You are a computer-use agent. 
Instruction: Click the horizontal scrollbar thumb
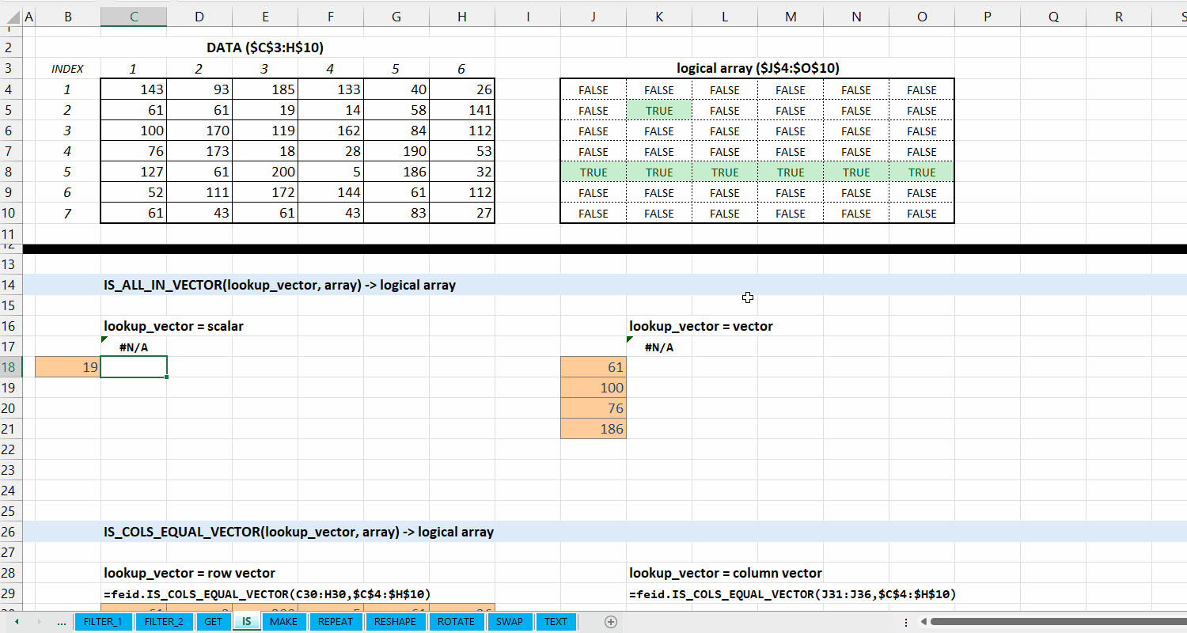[1059, 622]
